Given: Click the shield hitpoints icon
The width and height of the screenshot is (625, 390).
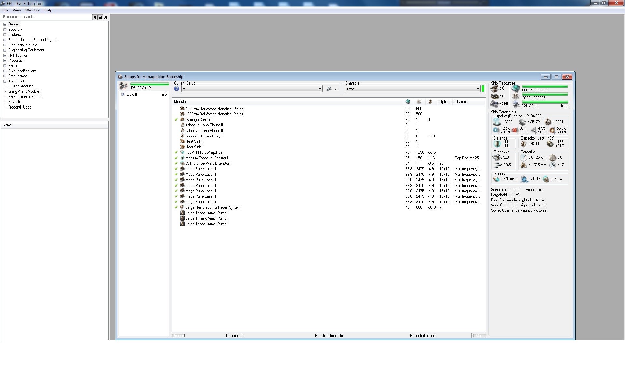Looking at the screenshot, I should tap(497, 122).
